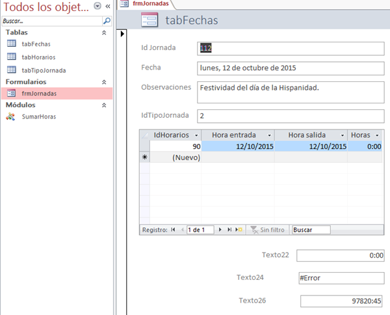
Task: Click the current record number box 1 de 1
Action: pyautogui.click(x=200, y=230)
